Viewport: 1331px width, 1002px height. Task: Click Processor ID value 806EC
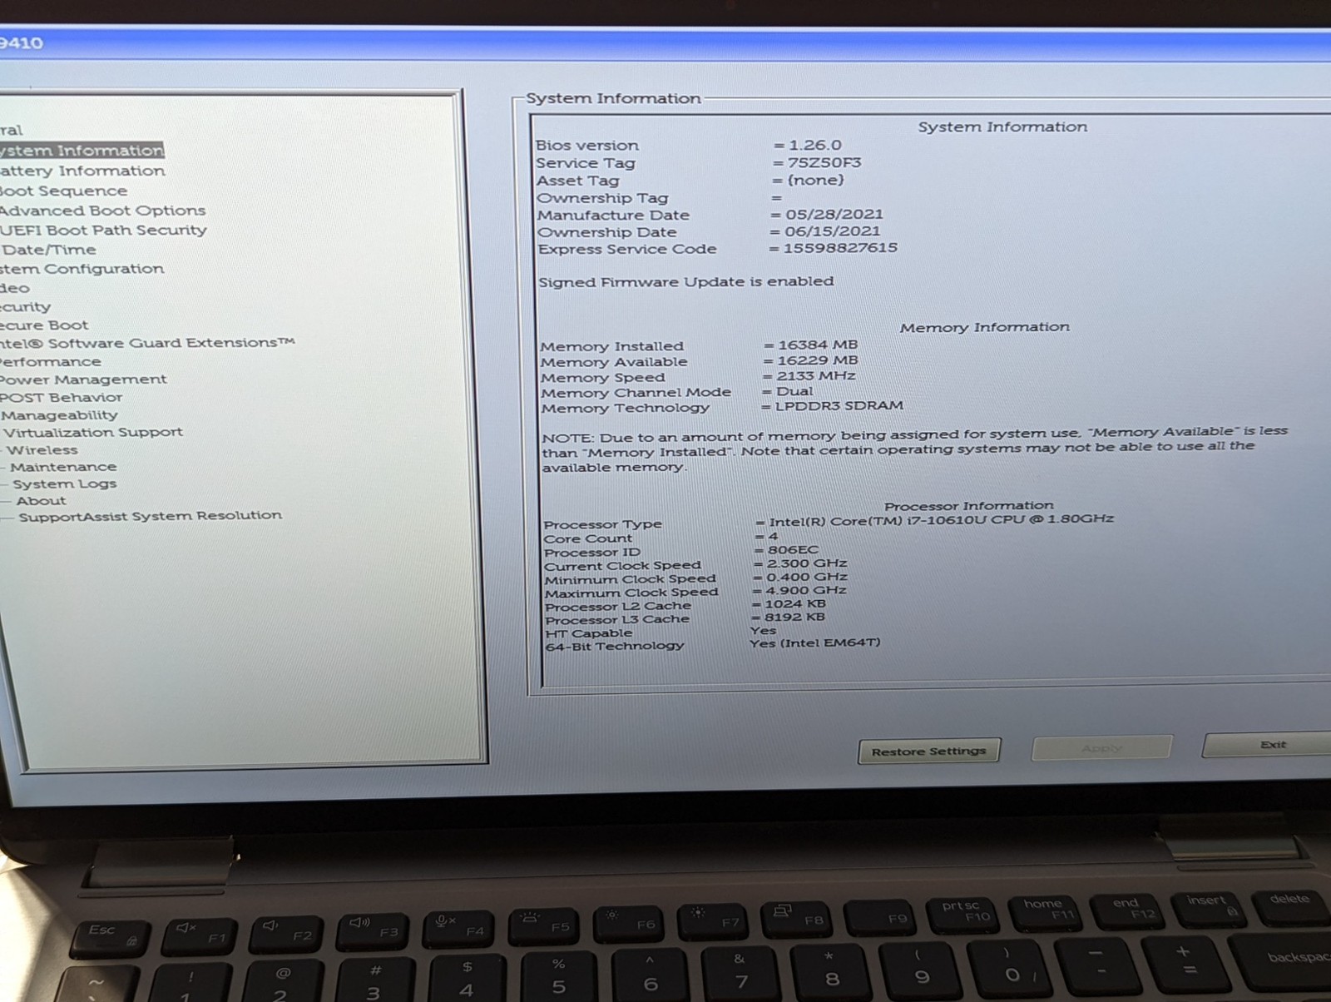click(793, 550)
